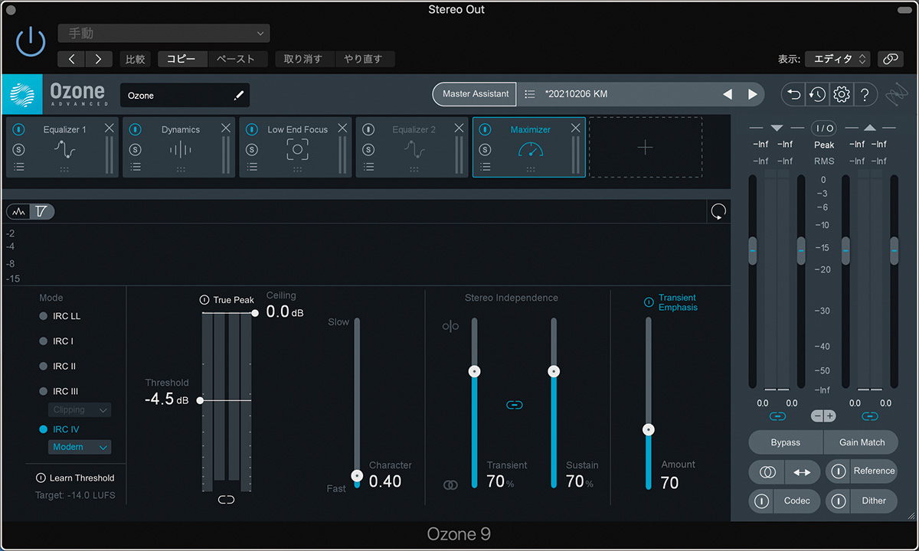Open Master Assistant

pyautogui.click(x=475, y=94)
